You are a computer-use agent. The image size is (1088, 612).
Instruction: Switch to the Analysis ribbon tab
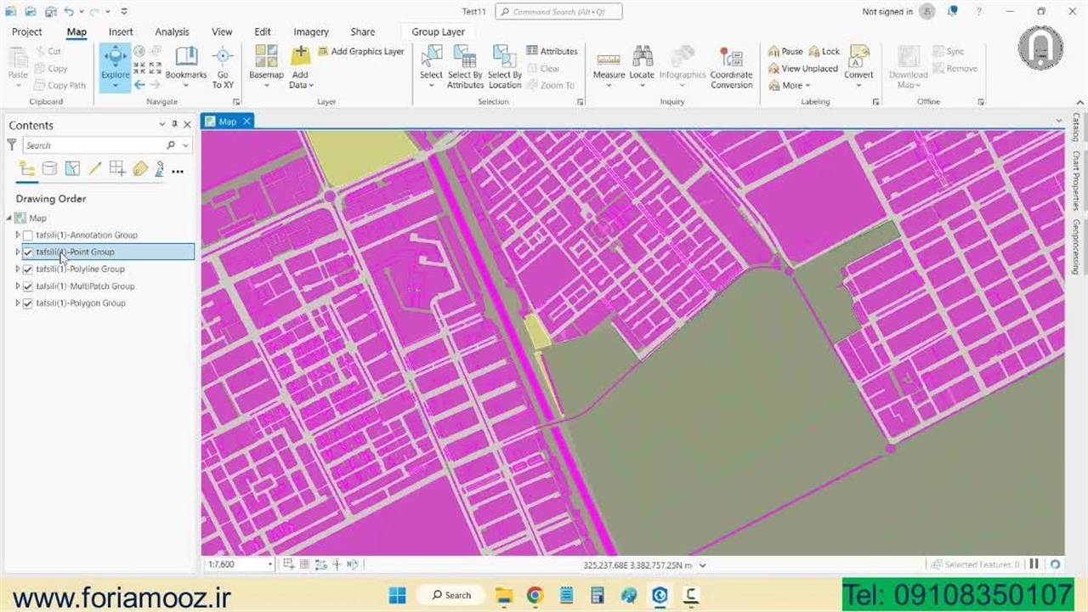[172, 32]
